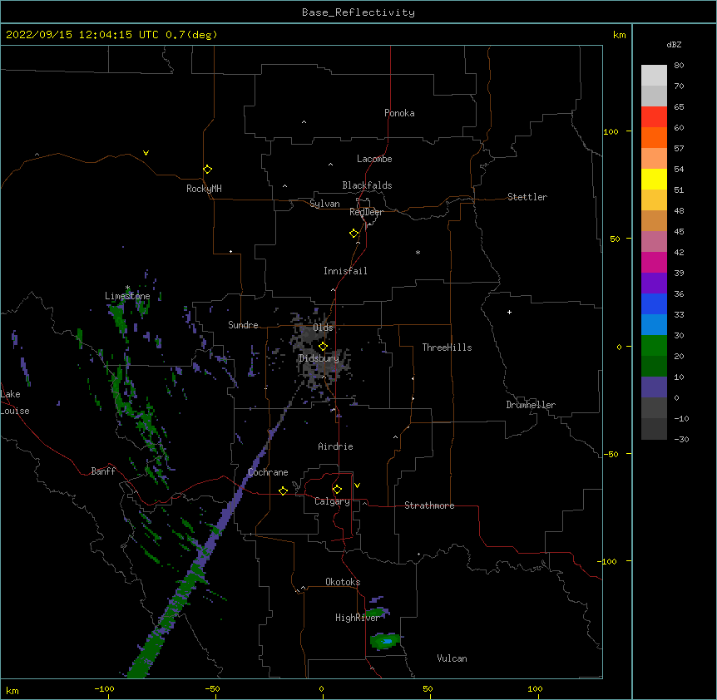
Task: Click the yellow diamond marker beside RockyMH
Action: click(x=208, y=170)
